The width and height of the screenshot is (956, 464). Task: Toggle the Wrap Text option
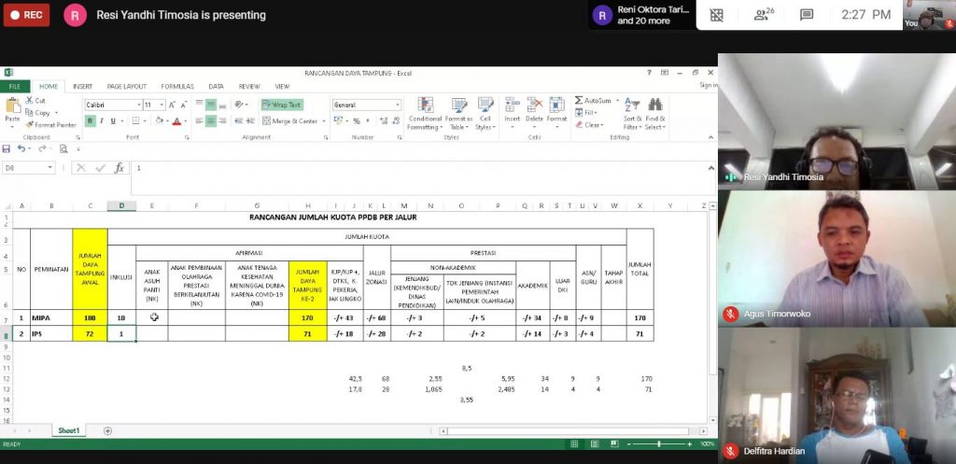[281, 105]
